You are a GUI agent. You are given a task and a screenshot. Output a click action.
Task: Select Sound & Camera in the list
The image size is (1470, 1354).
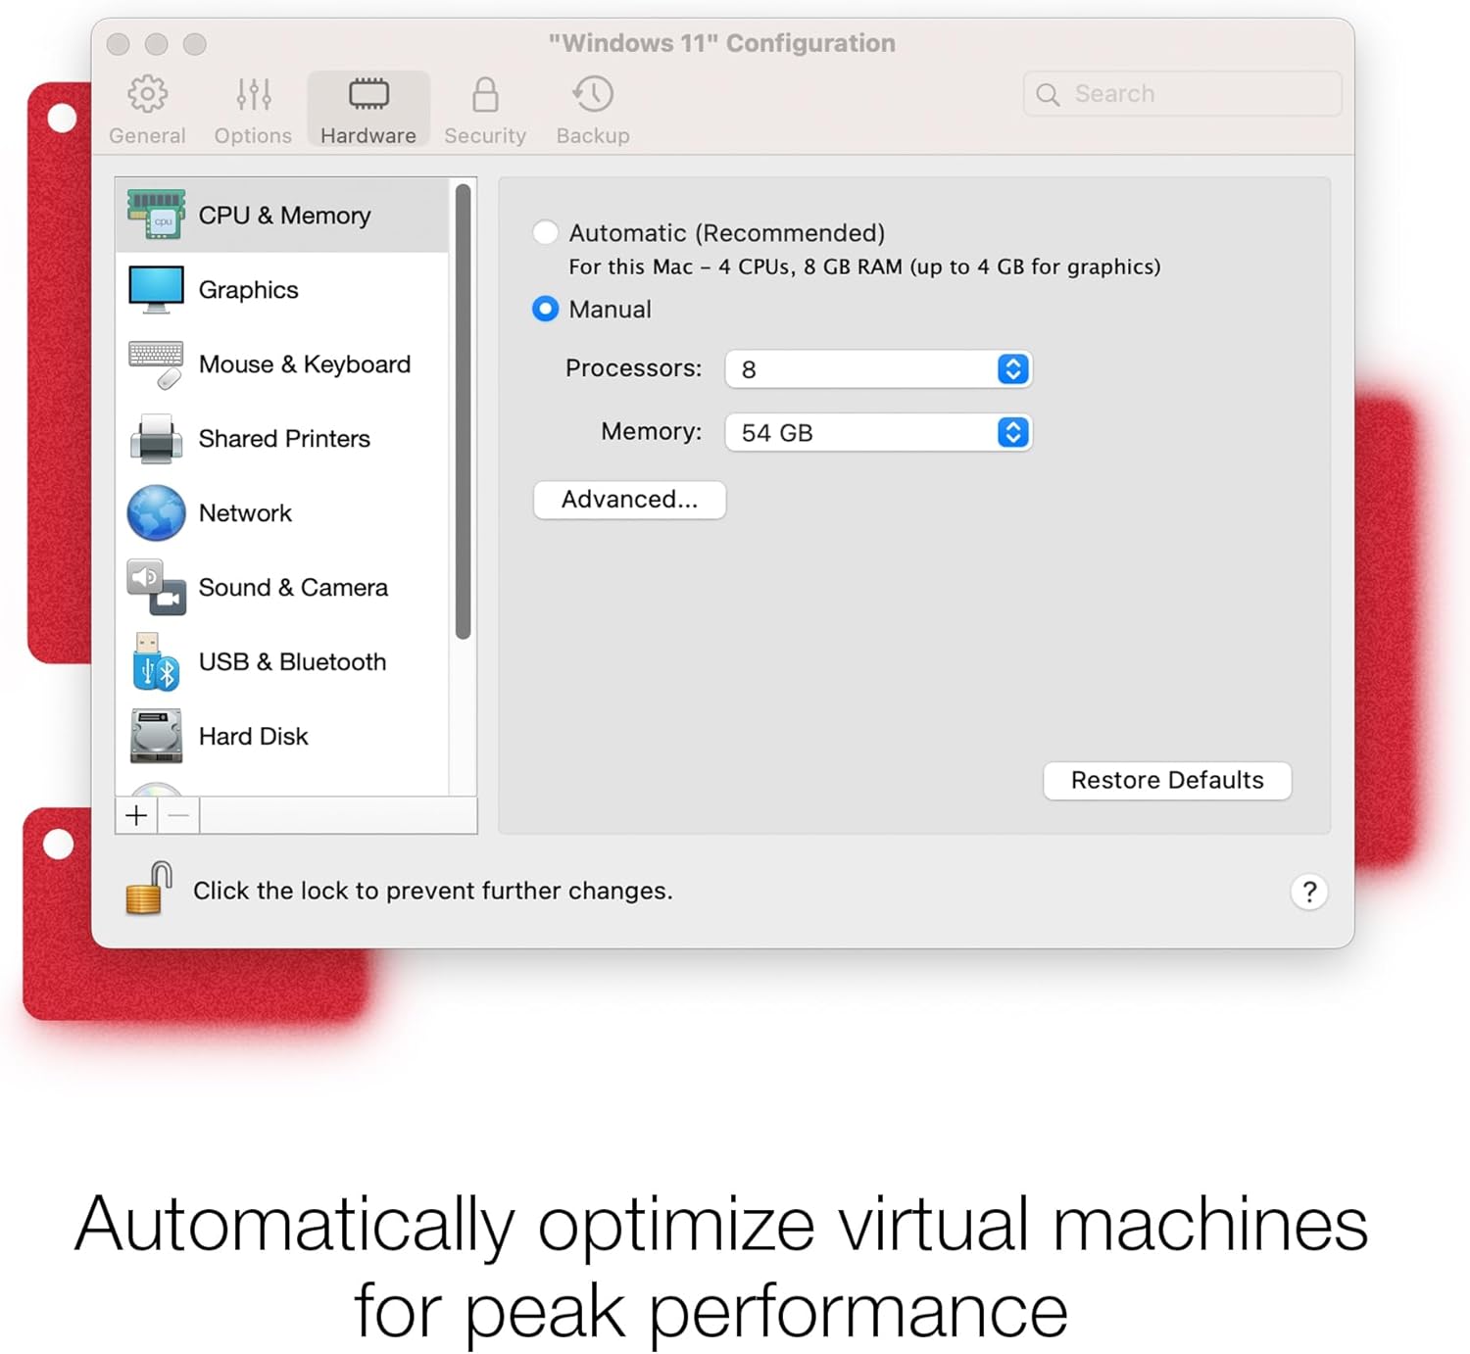[282, 587]
